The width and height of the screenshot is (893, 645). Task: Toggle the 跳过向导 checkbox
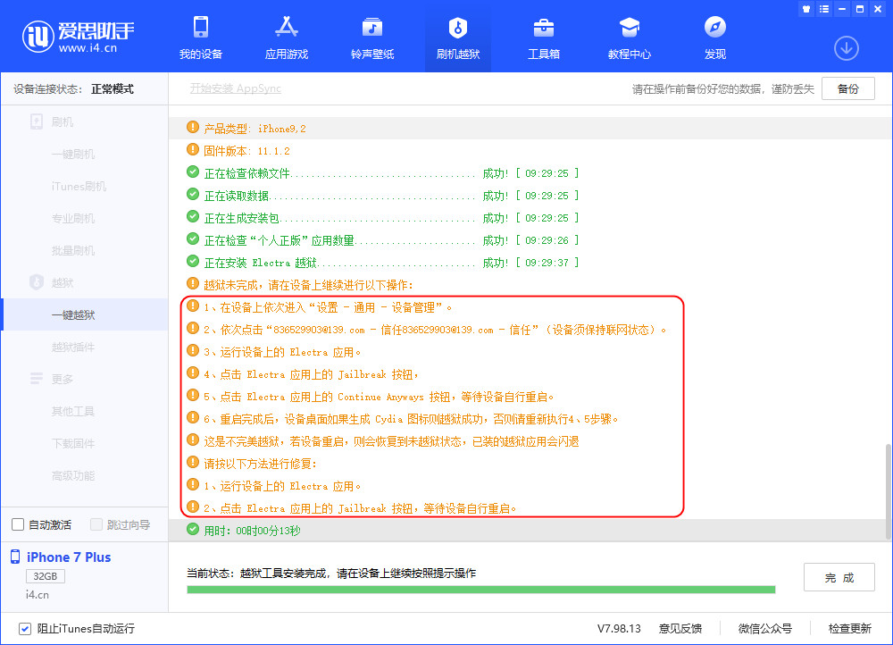pos(96,524)
